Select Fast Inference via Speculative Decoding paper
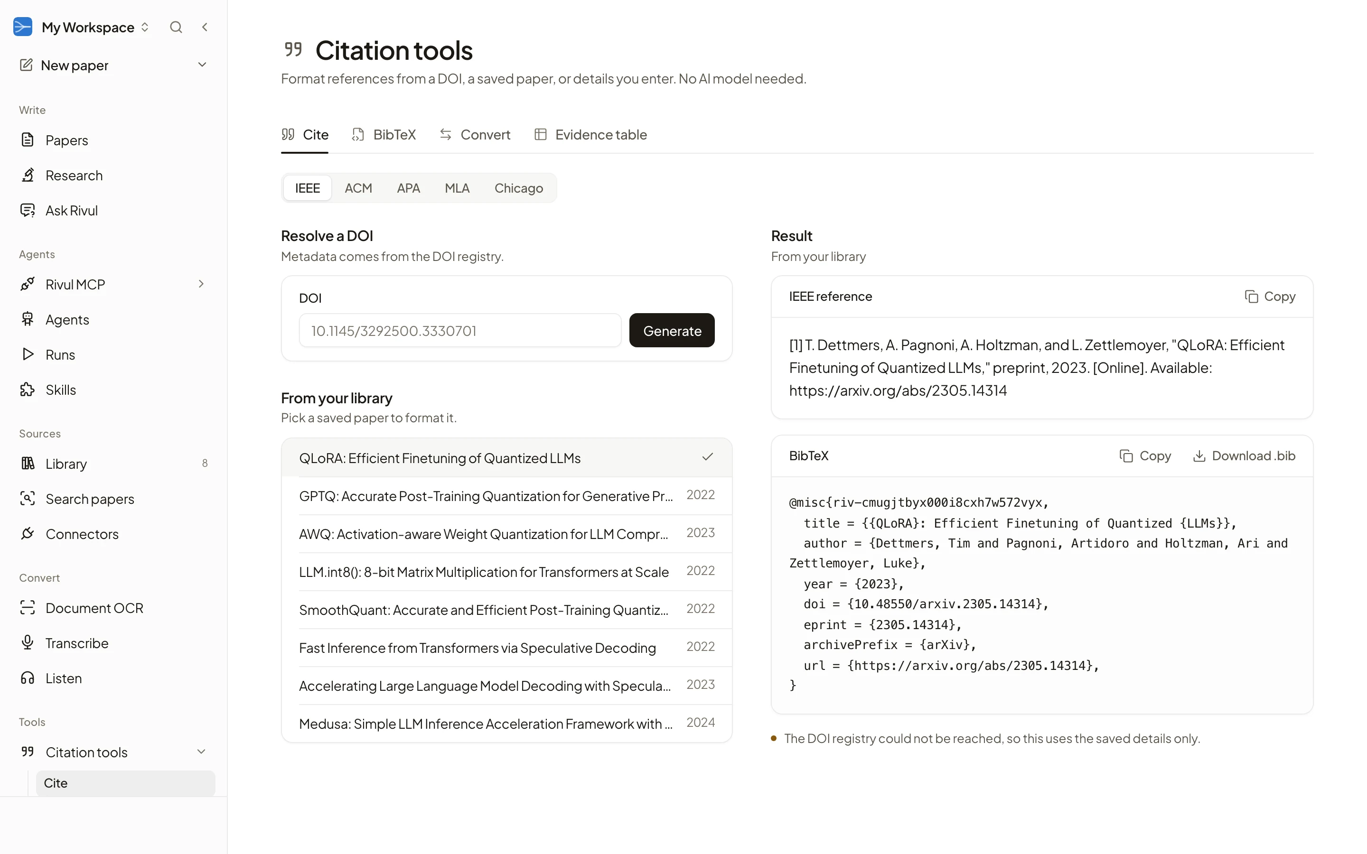Screen dimensions: 1367x854 (x=507, y=647)
